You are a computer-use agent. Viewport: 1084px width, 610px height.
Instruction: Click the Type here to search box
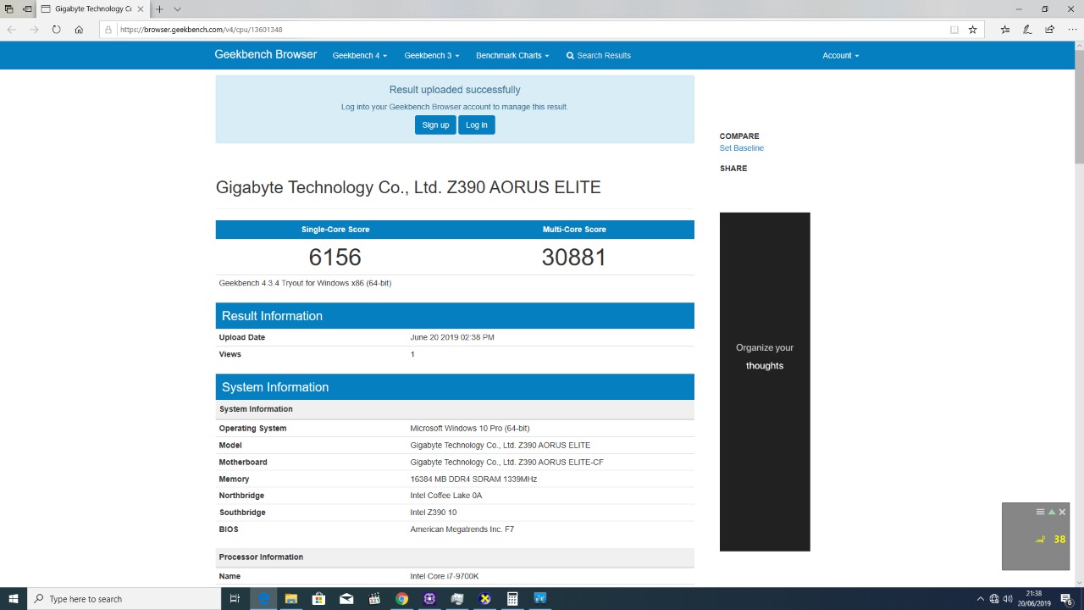pyautogui.click(x=124, y=599)
